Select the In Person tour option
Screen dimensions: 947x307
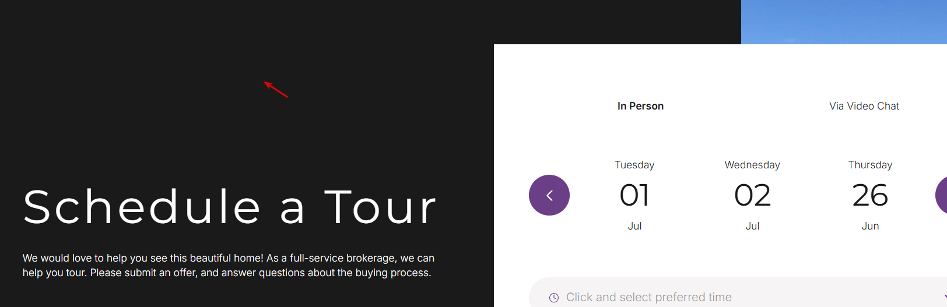pyautogui.click(x=640, y=106)
